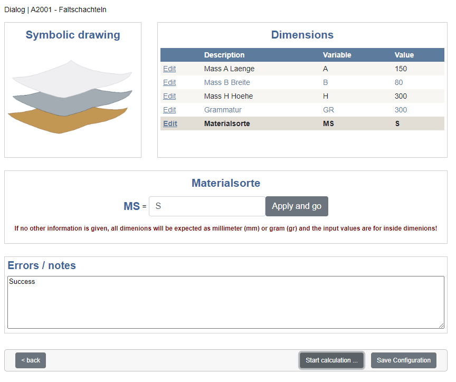Click the 'MS' label before the input
456x382 pixels.
pyautogui.click(x=132, y=206)
